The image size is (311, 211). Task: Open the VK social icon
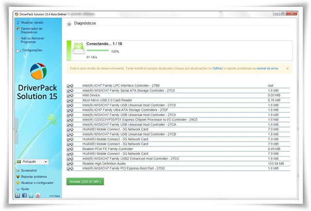pyautogui.click(x=17, y=195)
